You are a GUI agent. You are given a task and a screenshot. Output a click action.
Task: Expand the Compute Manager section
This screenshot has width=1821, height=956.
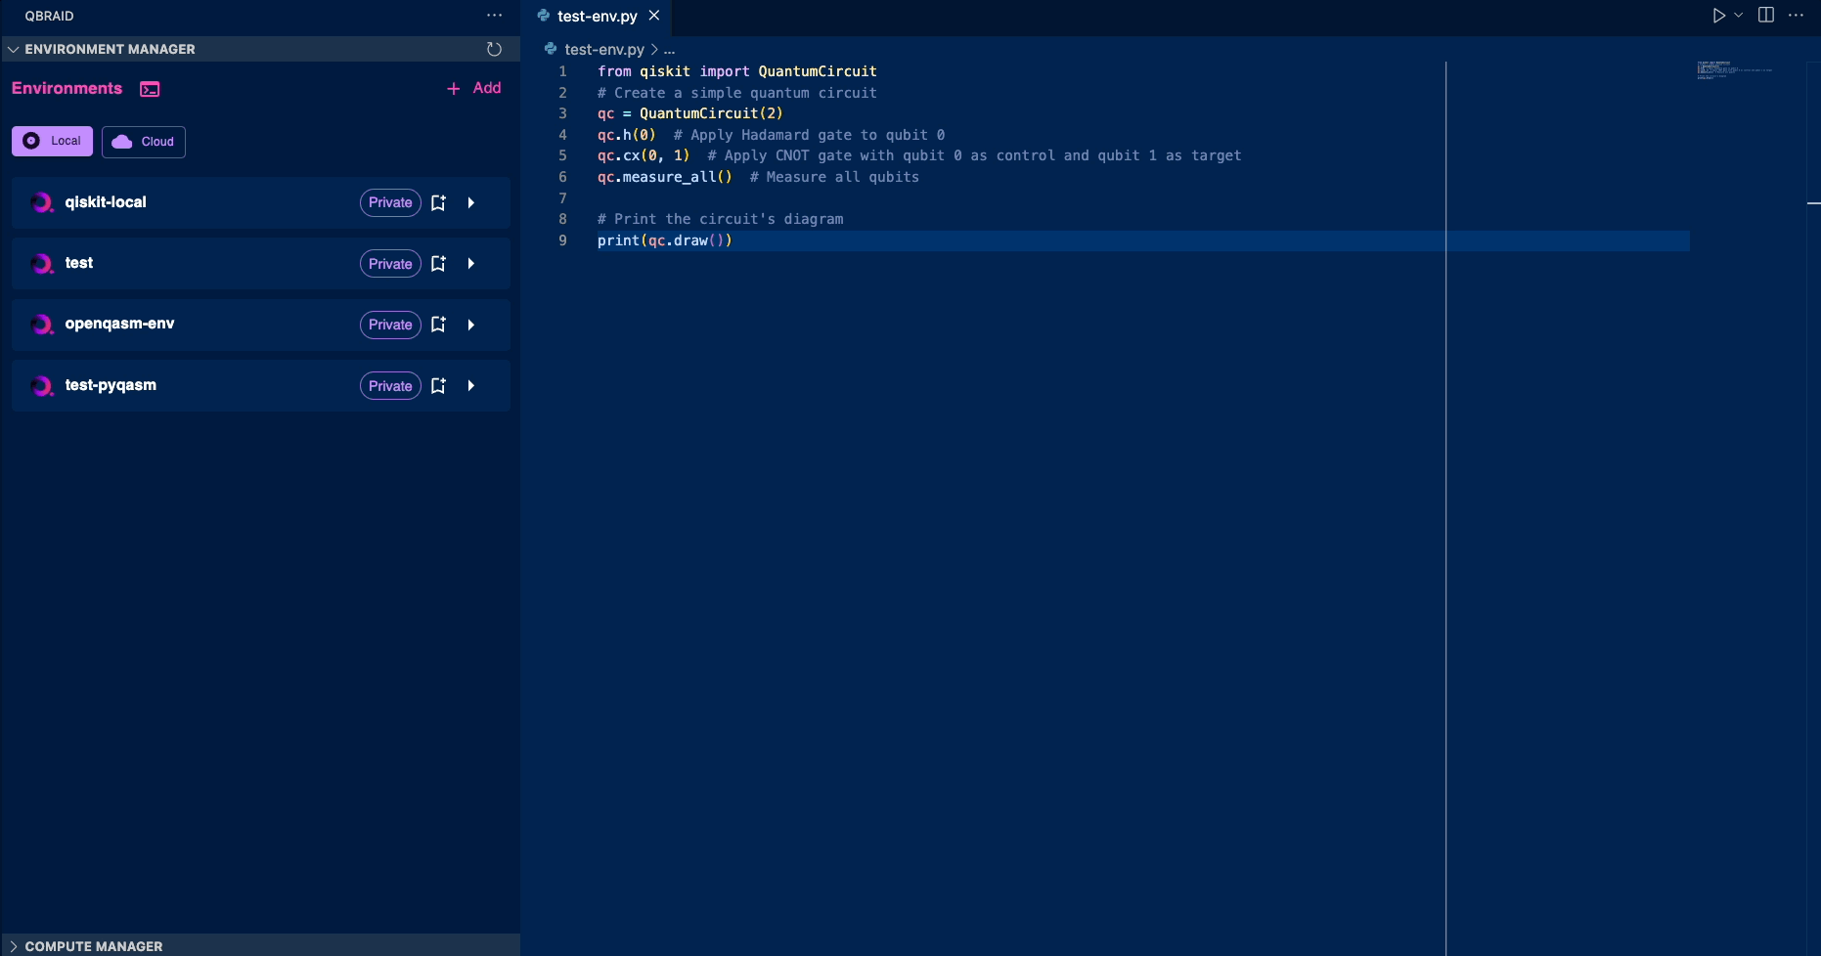click(x=13, y=946)
